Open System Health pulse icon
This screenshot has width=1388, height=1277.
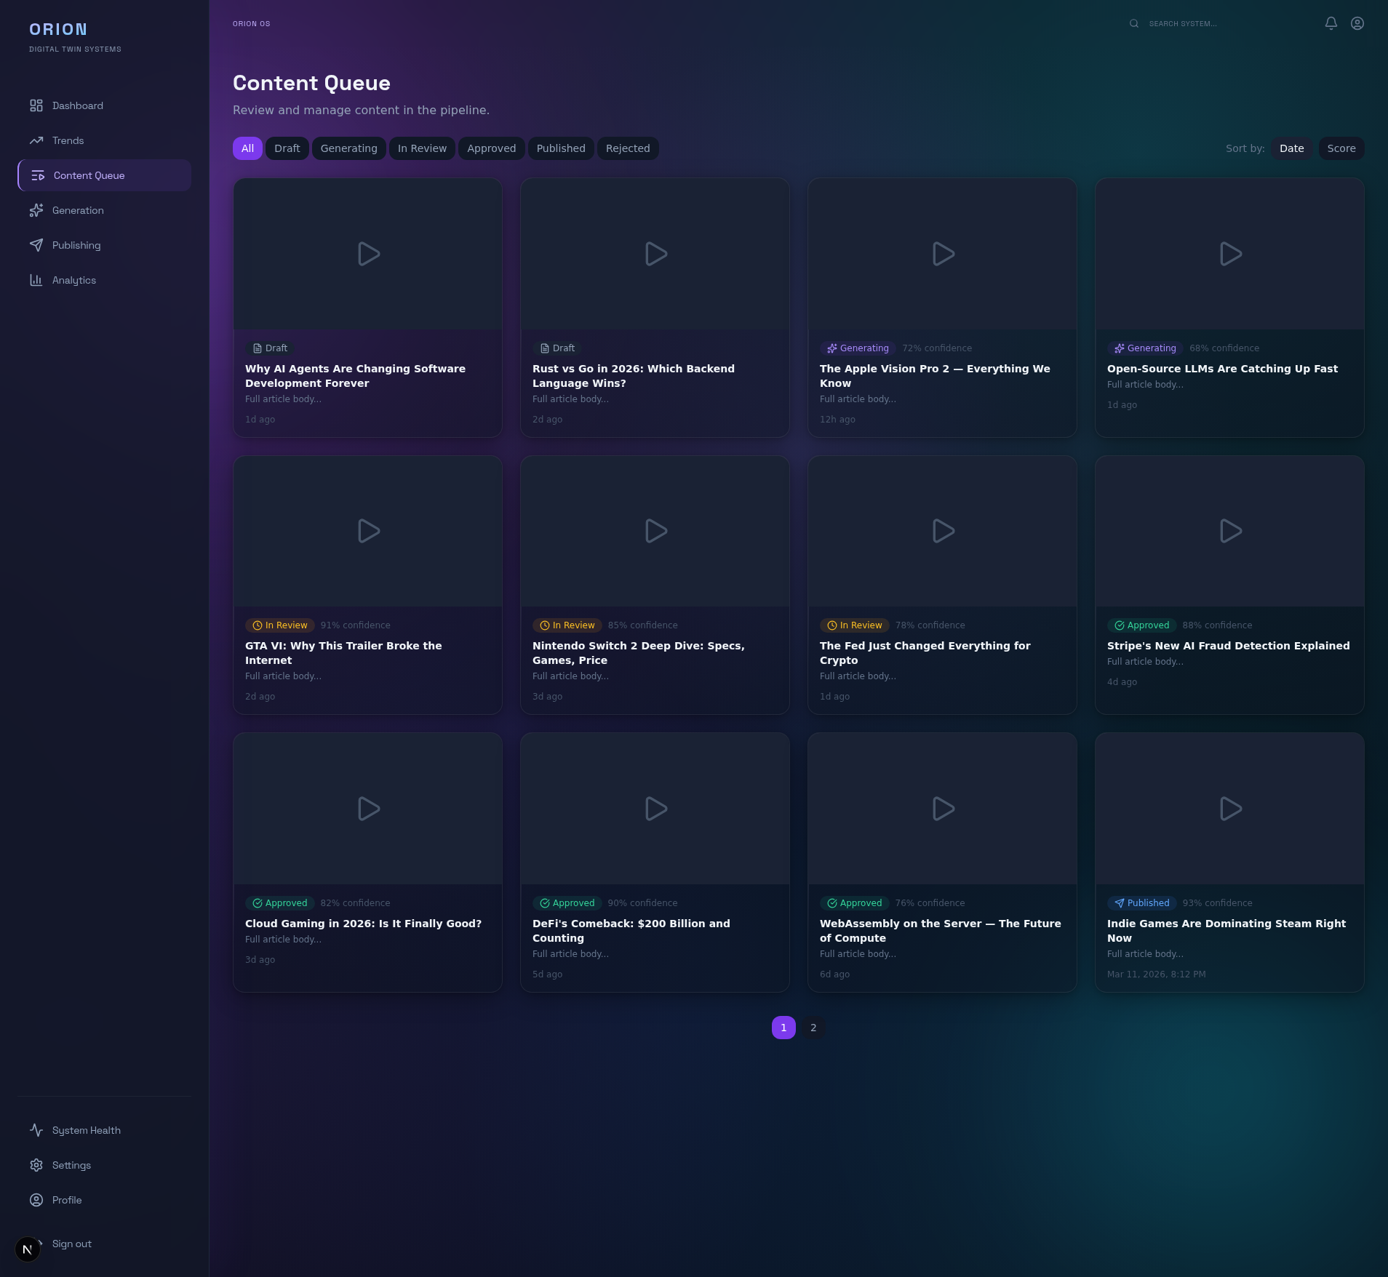36,1130
